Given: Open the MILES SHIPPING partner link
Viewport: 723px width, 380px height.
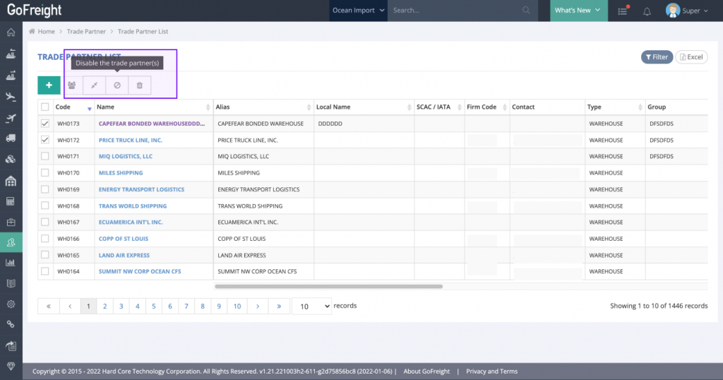Looking at the screenshot, I should [121, 173].
